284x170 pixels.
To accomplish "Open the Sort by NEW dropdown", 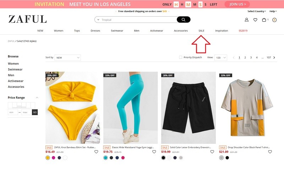I will [x=67, y=58].
